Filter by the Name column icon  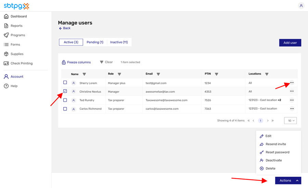point(84,74)
